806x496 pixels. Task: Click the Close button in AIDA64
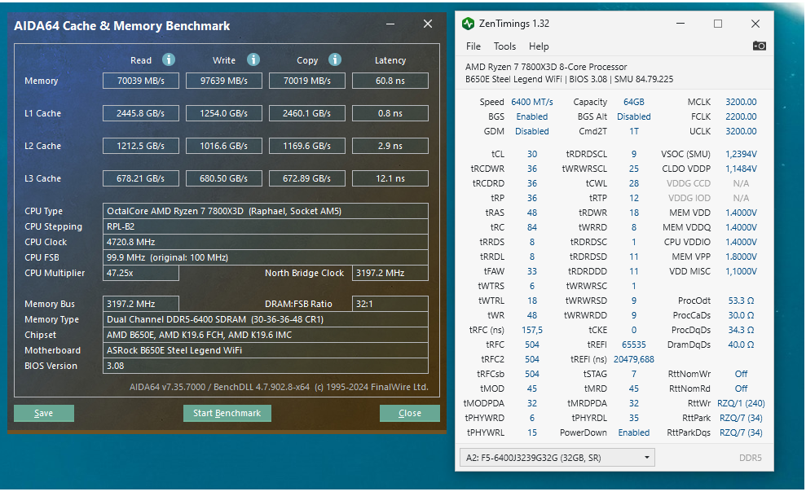[410, 414]
